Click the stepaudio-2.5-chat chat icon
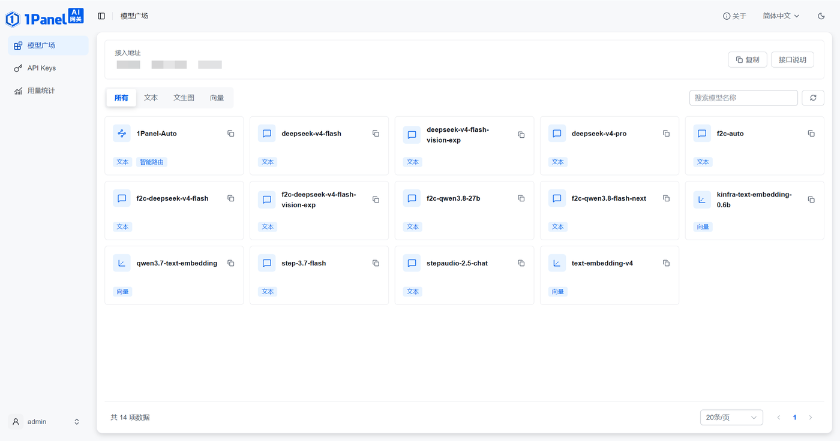 [412, 263]
